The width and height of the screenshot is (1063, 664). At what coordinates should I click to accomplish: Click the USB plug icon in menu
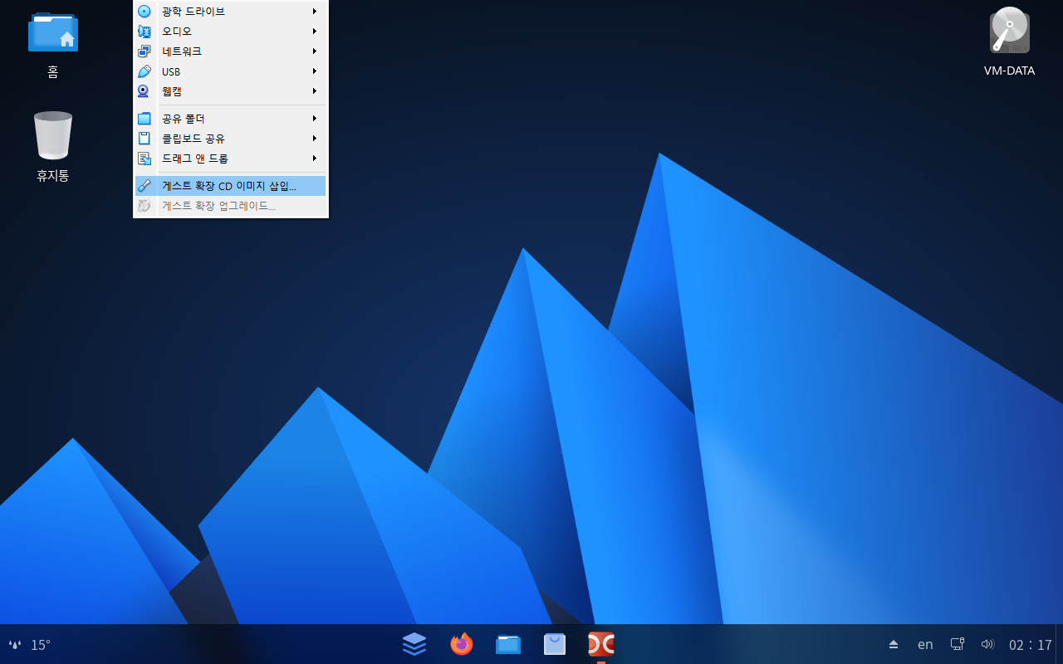145,71
